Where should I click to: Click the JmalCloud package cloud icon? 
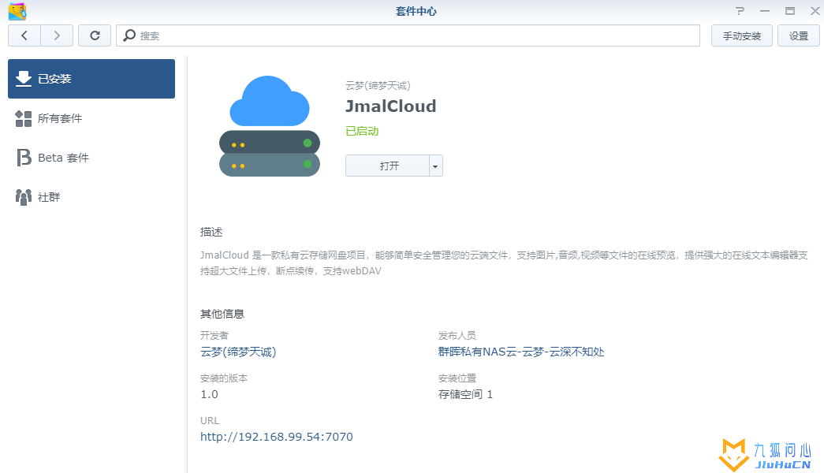pos(270,126)
